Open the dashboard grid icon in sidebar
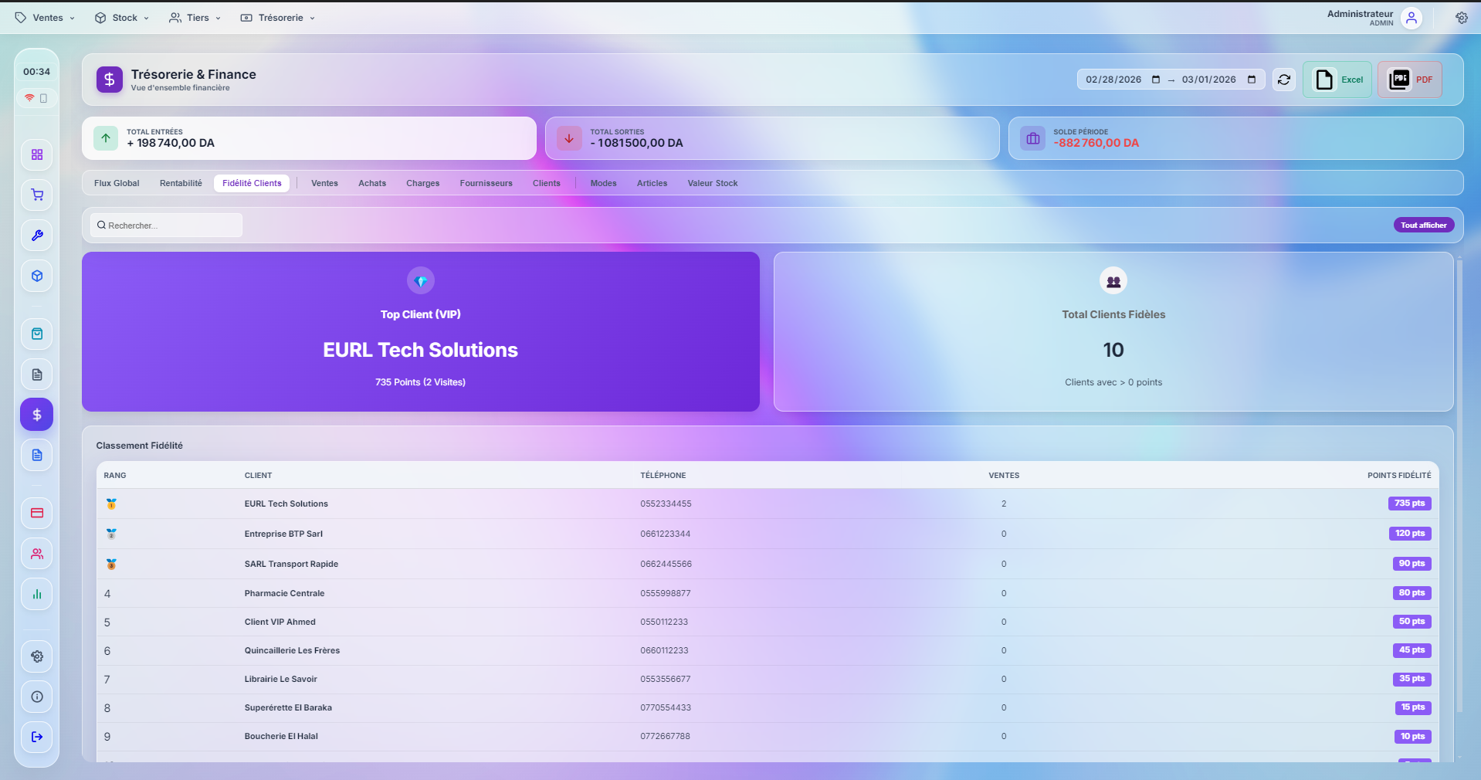The image size is (1481, 780). coord(36,154)
